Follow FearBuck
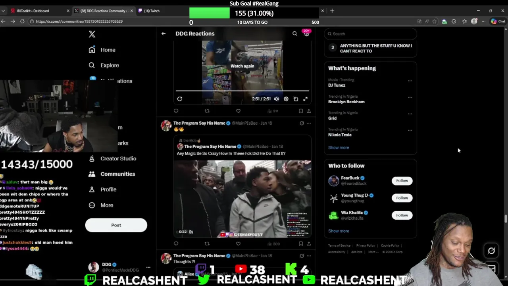The height and width of the screenshot is (286, 508). point(402,181)
